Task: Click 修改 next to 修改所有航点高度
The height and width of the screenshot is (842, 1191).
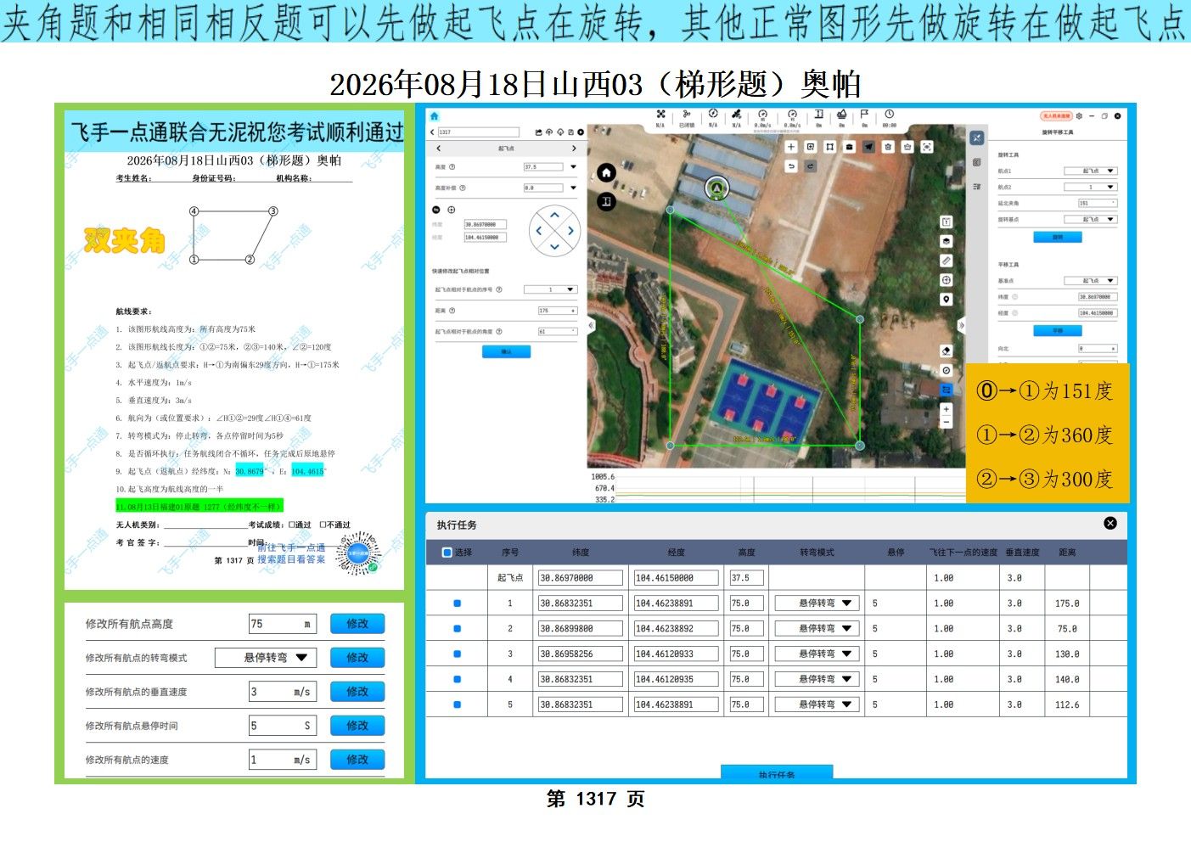Action: (x=357, y=624)
